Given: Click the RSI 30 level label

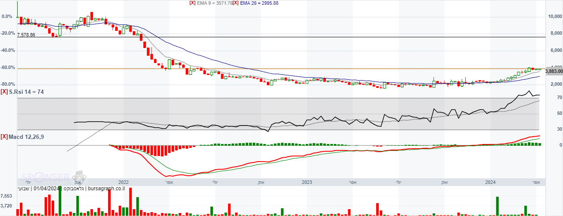Looking at the screenshot, I should pyautogui.click(x=560, y=129).
